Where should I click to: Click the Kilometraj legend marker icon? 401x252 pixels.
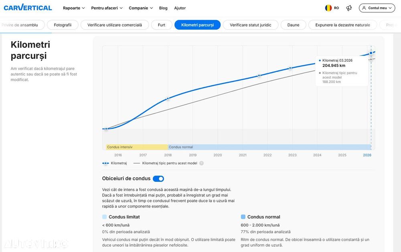coord(105,163)
